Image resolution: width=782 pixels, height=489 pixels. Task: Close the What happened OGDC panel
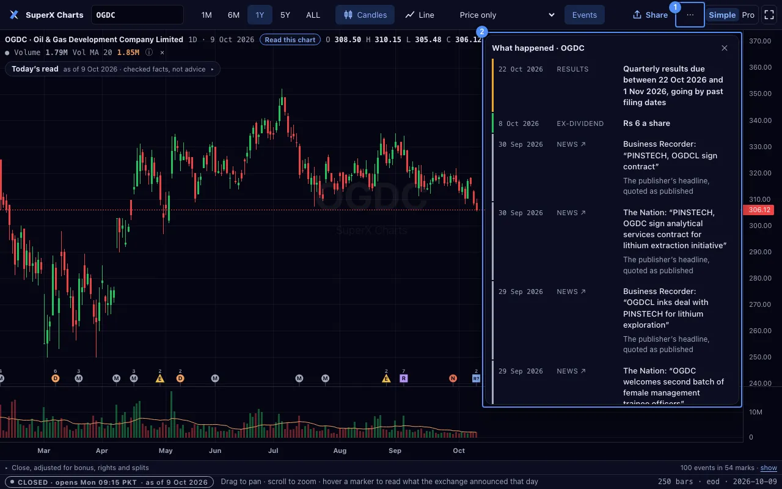click(x=725, y=48)
